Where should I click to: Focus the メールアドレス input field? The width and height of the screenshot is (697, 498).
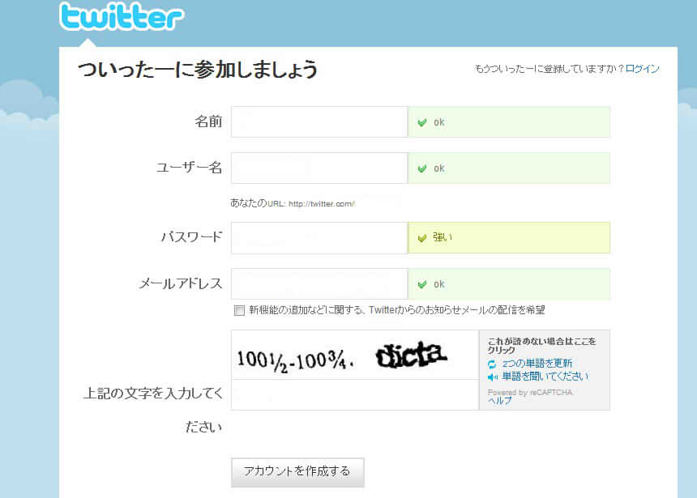point(319,284)
